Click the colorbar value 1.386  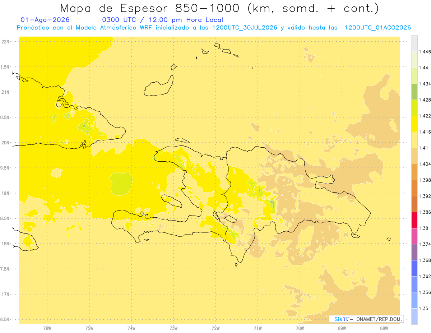pos(425,212)
